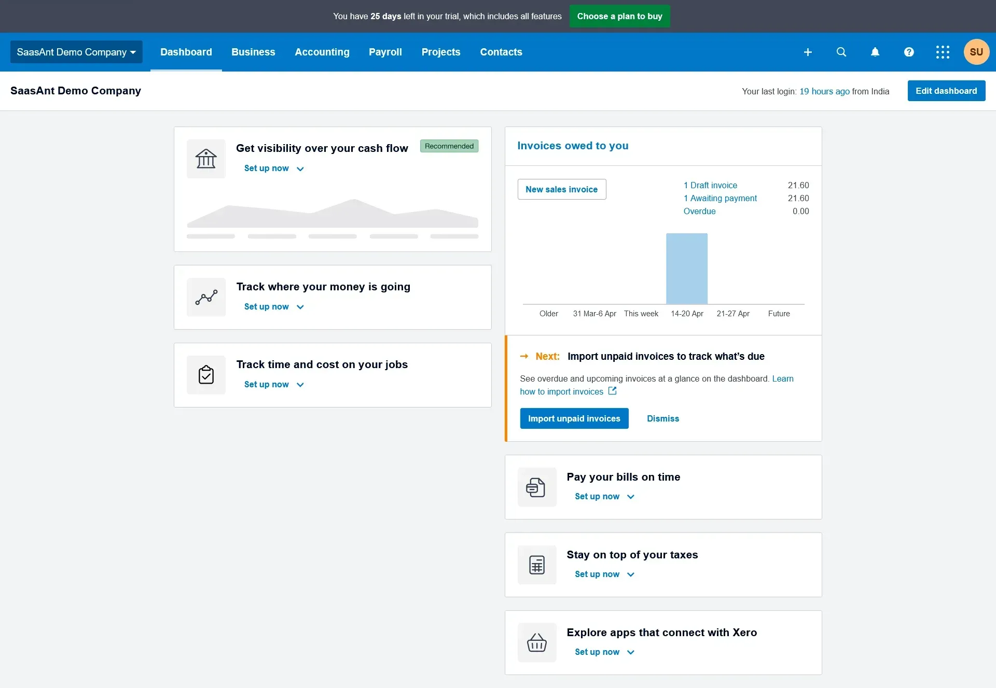Click the 19 hours ago last login link

(824, 91)
